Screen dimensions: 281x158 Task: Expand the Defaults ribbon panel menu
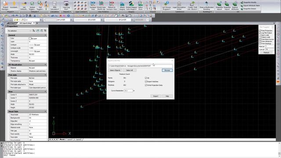point(35,12)
